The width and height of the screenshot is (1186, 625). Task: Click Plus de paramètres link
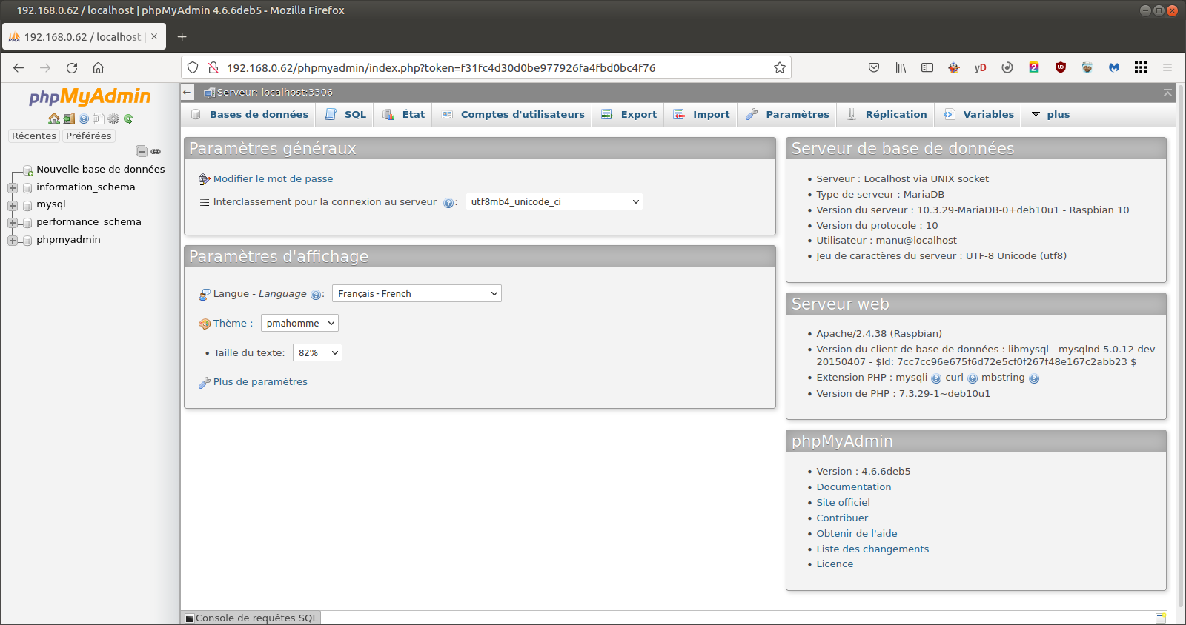(260, 381)
